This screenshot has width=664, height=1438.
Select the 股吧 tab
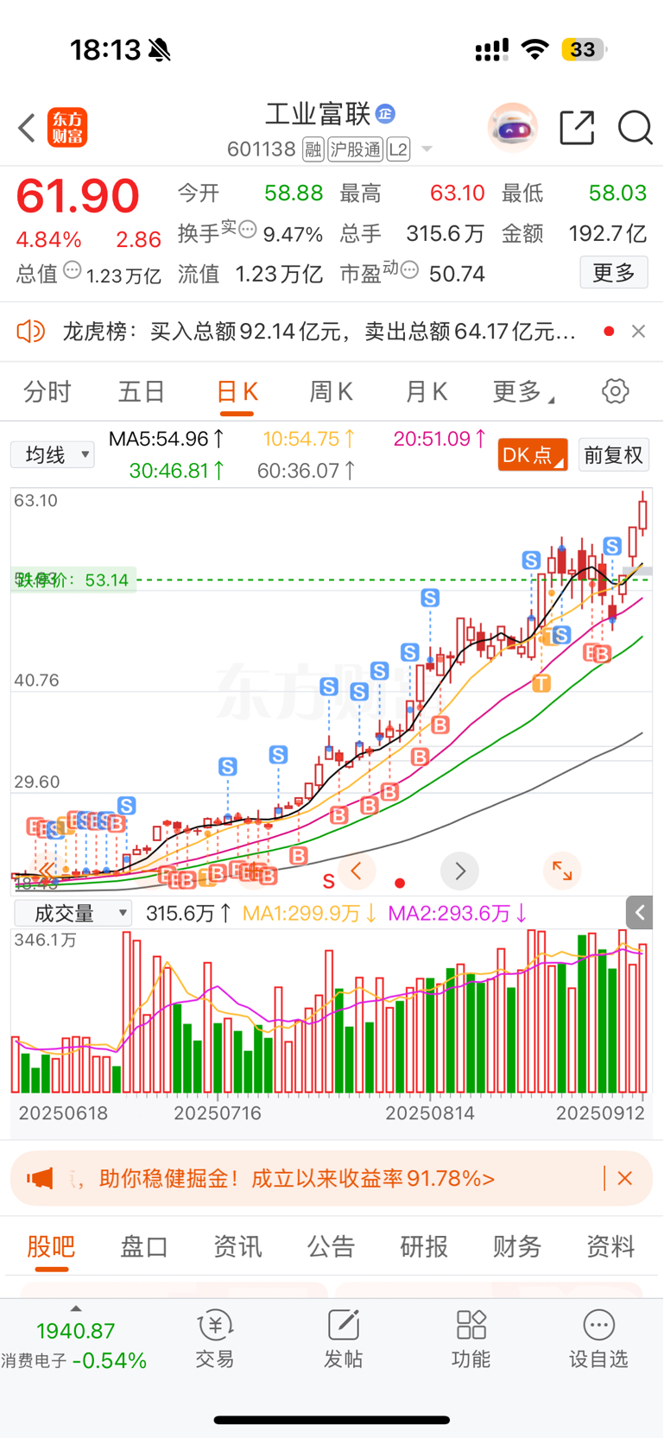click(51, 1246)
